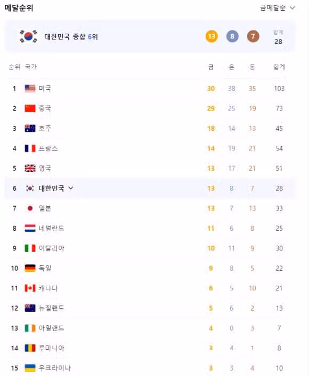Click the gold medal 13 badge
This screenshot has height=377, width=309.
pyautogui.click(x=212, y=36)
